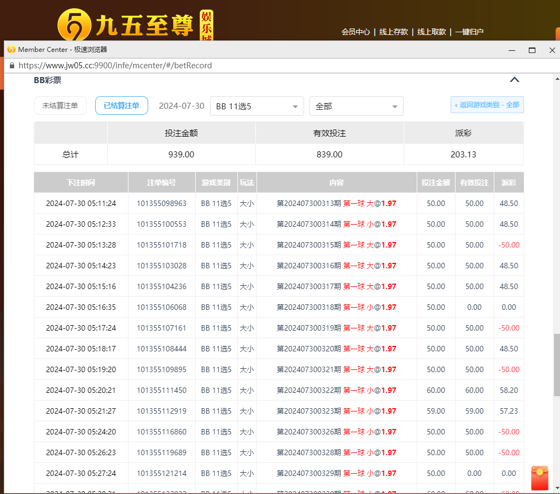This screenshot has height=494, width=560.
Task: Switch to the 未结算注单 tab
Action: tap(60, 105)
